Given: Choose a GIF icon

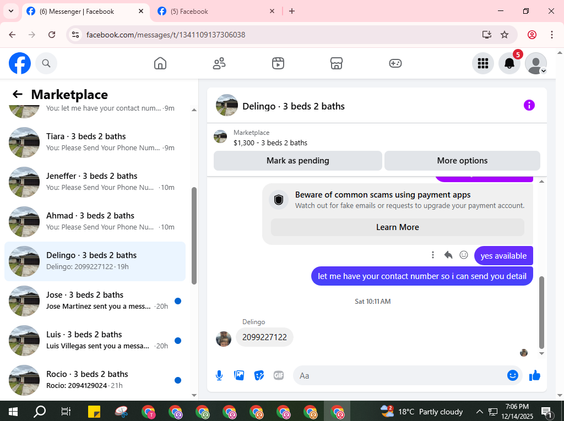Looking at the screenshot, I should (279, 375).
